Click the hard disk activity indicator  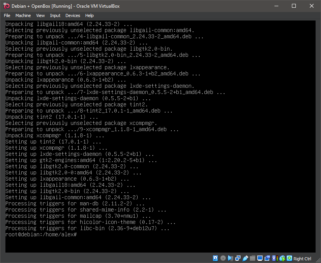[x=216, y=258]
